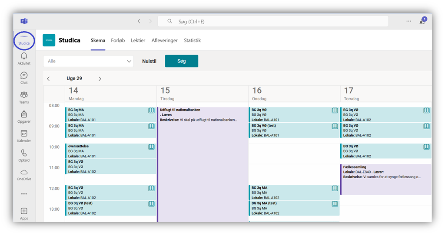This screenshot has width=445, height=235.
Task: Open book icon of Thursday 10:00 BG 3q VØ
Action: tap(427, 147)
